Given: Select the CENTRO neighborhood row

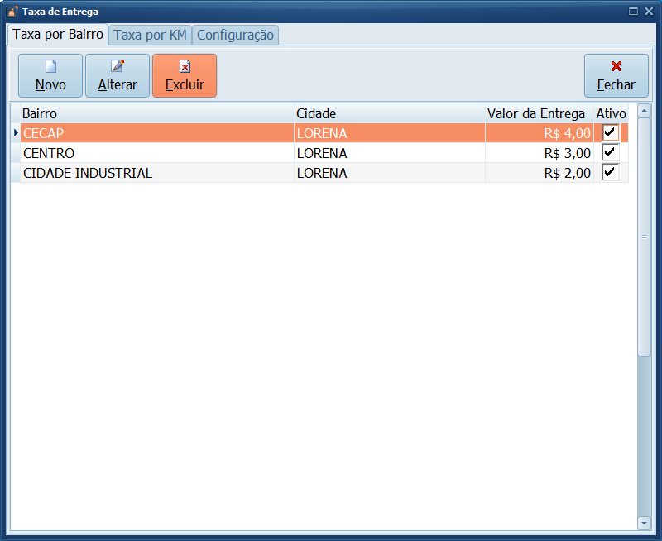Looking at the screenshot, I should point(157,153).
